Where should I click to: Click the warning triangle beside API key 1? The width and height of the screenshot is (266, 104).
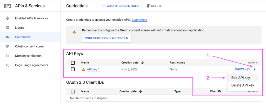tap(83, 70)
